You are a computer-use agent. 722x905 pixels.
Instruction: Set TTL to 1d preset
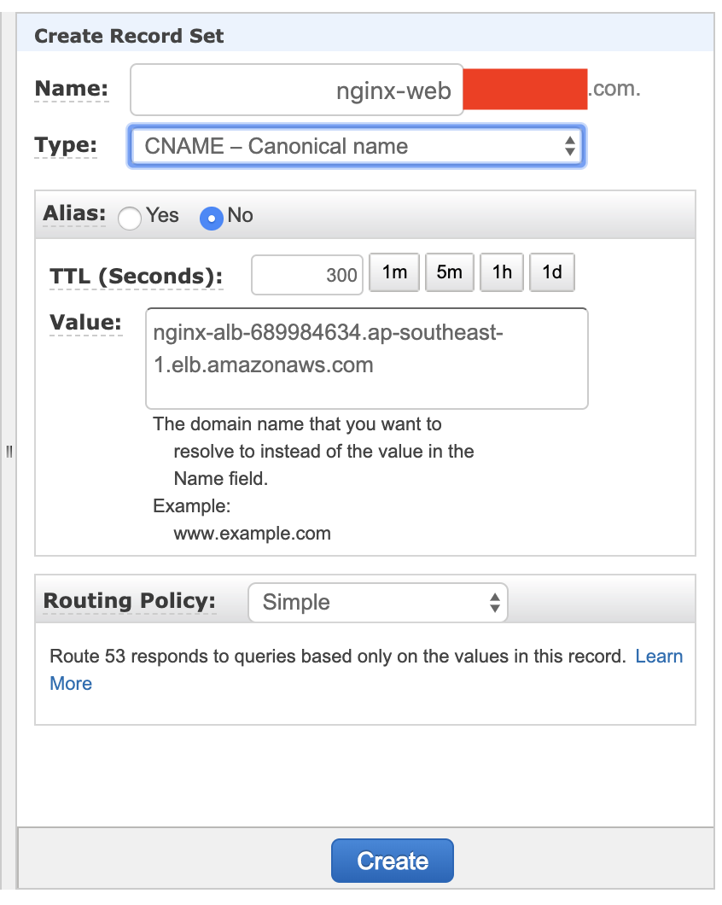tap(552, 272)
